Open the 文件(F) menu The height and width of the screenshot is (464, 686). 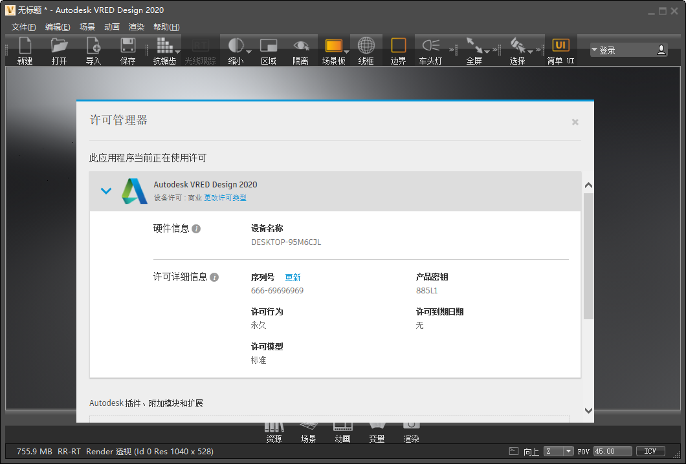pyautogui.click(x=24, y=27)
